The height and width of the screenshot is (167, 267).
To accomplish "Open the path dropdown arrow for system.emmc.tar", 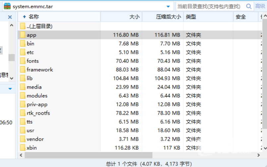I will [x=168, y=7].
